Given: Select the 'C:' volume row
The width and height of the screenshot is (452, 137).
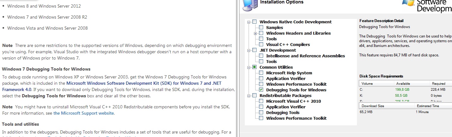Looking at the screenshot, I should point(406,89).
